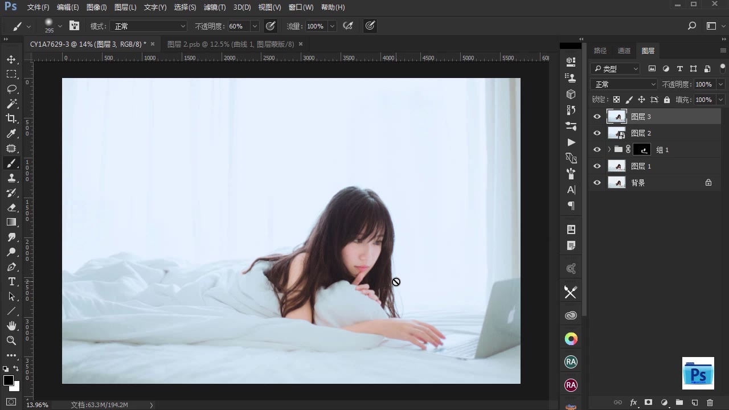Select the Magic Wand tool
729x410 pixels.
pos(11,104)
